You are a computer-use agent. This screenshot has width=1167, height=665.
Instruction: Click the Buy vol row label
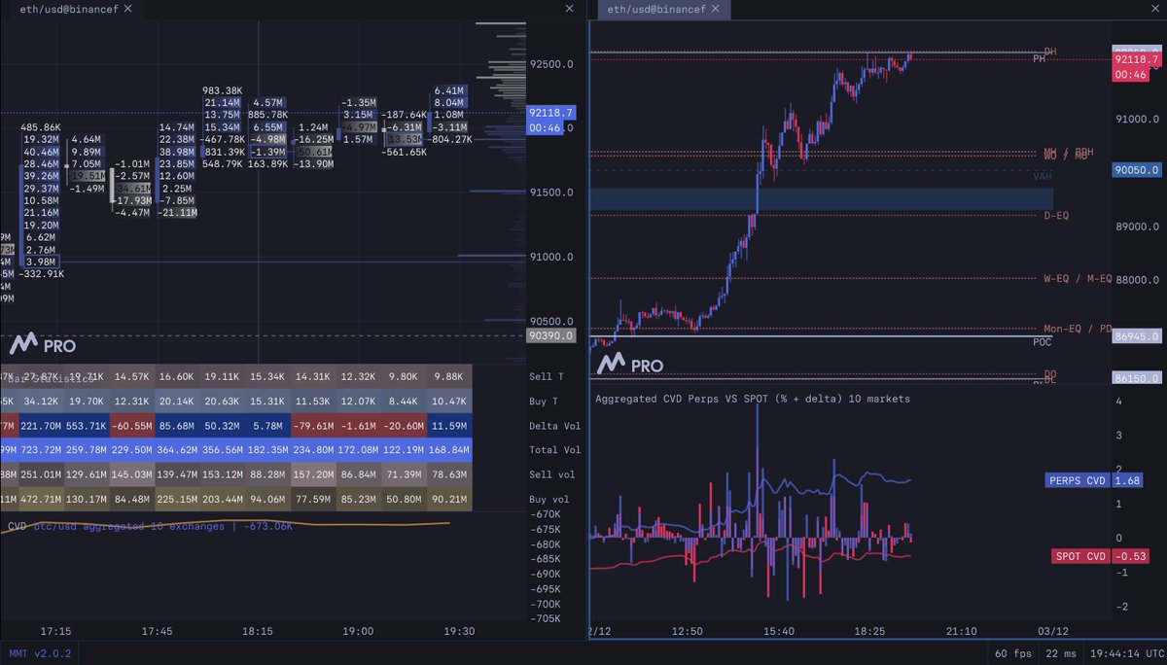click(x=549, y=499)
